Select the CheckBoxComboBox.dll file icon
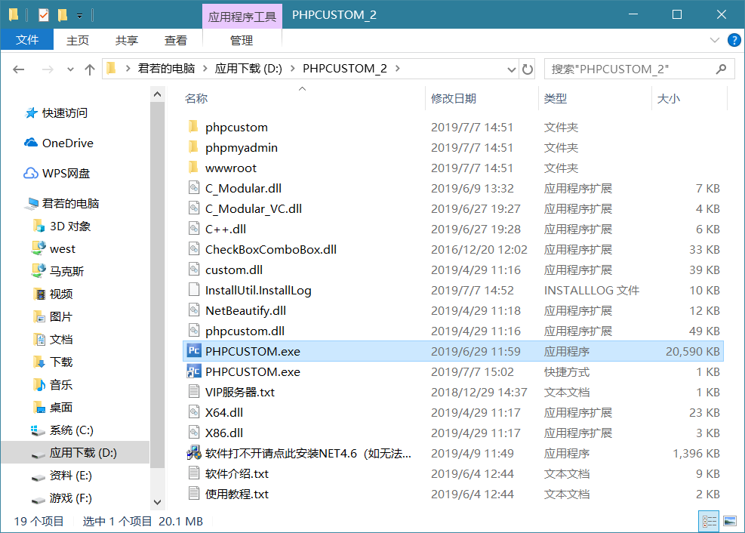The width and height of the screenshot is (745, 533). 194,249
